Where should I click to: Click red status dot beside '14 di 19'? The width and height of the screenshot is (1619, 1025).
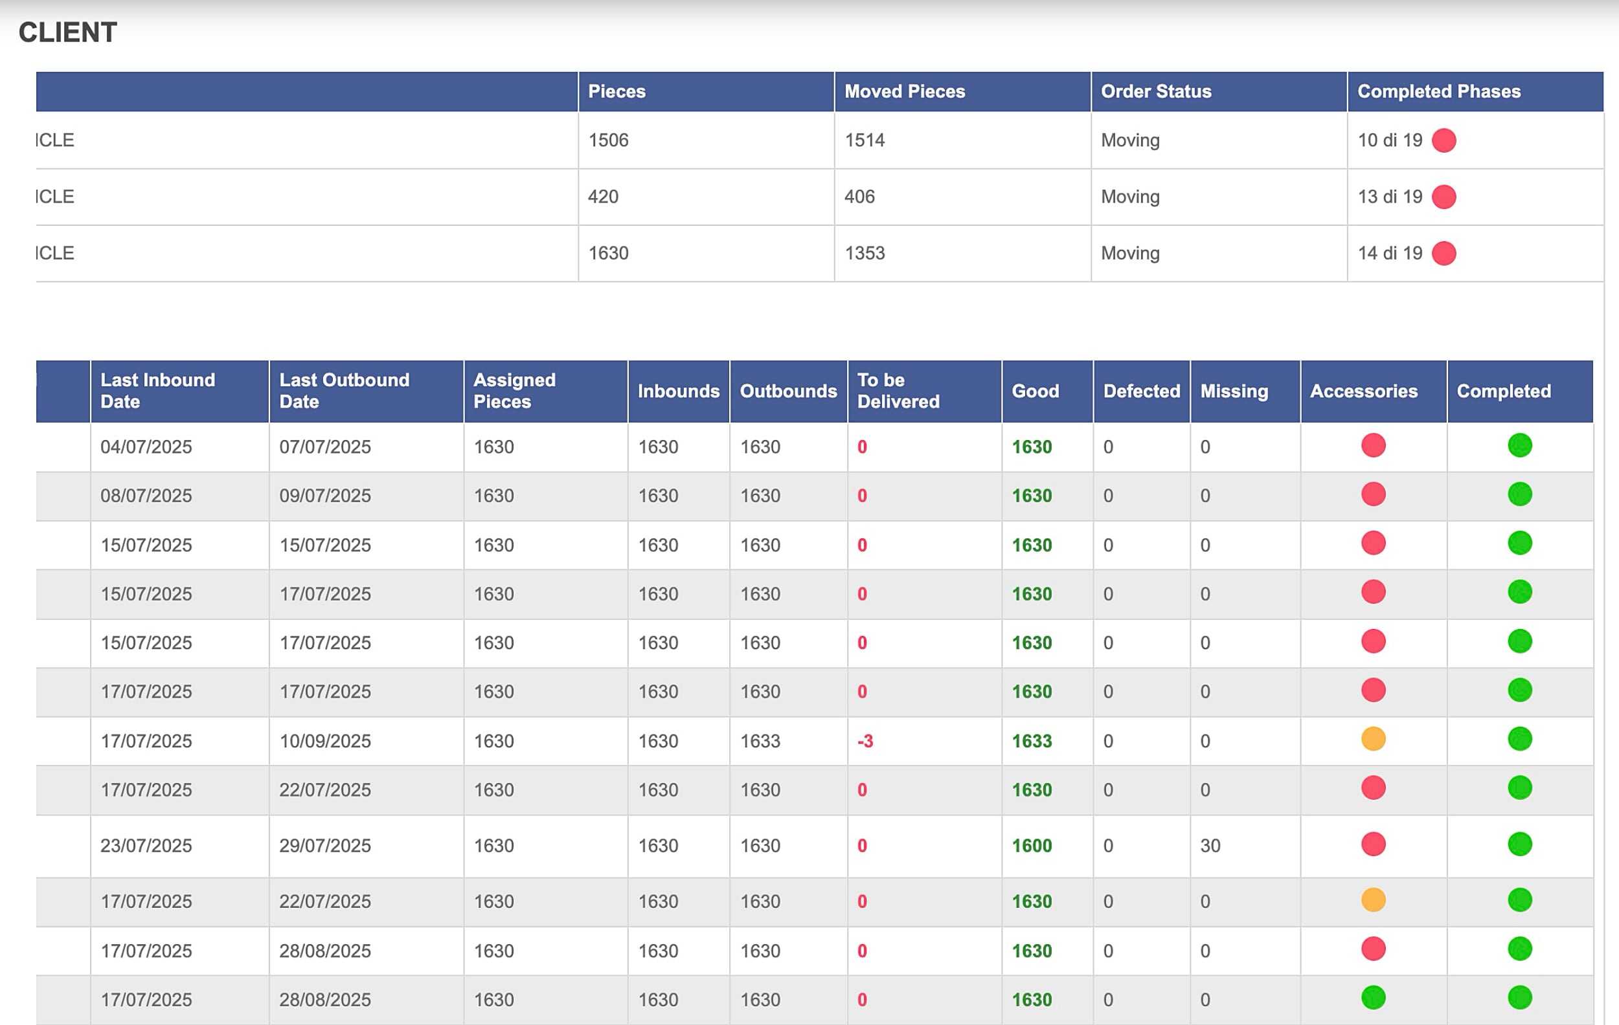tap(1444, 253)
